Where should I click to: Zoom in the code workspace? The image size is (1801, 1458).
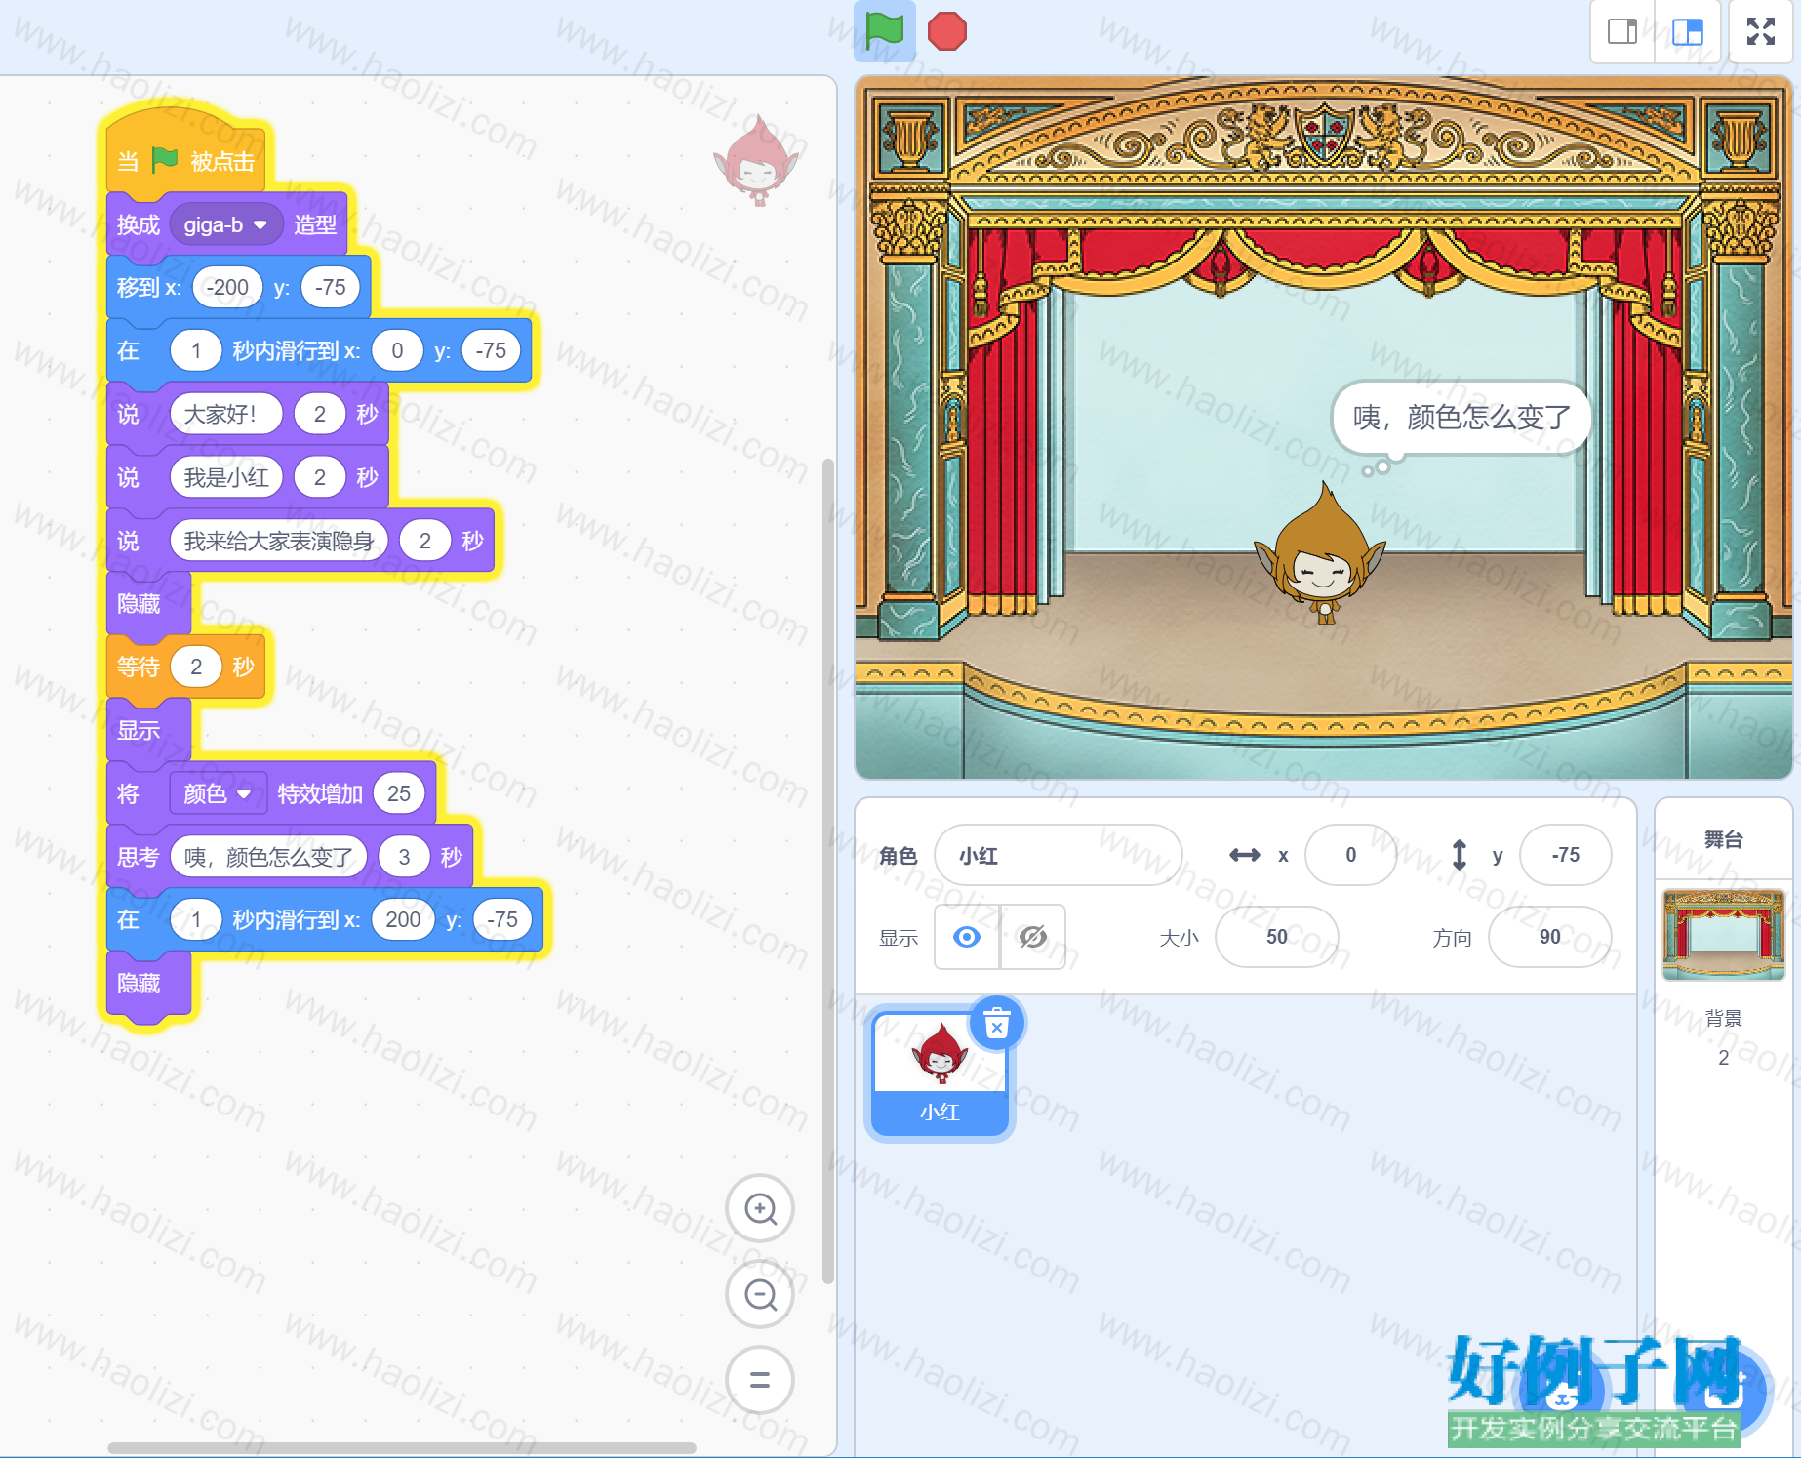760,1209
